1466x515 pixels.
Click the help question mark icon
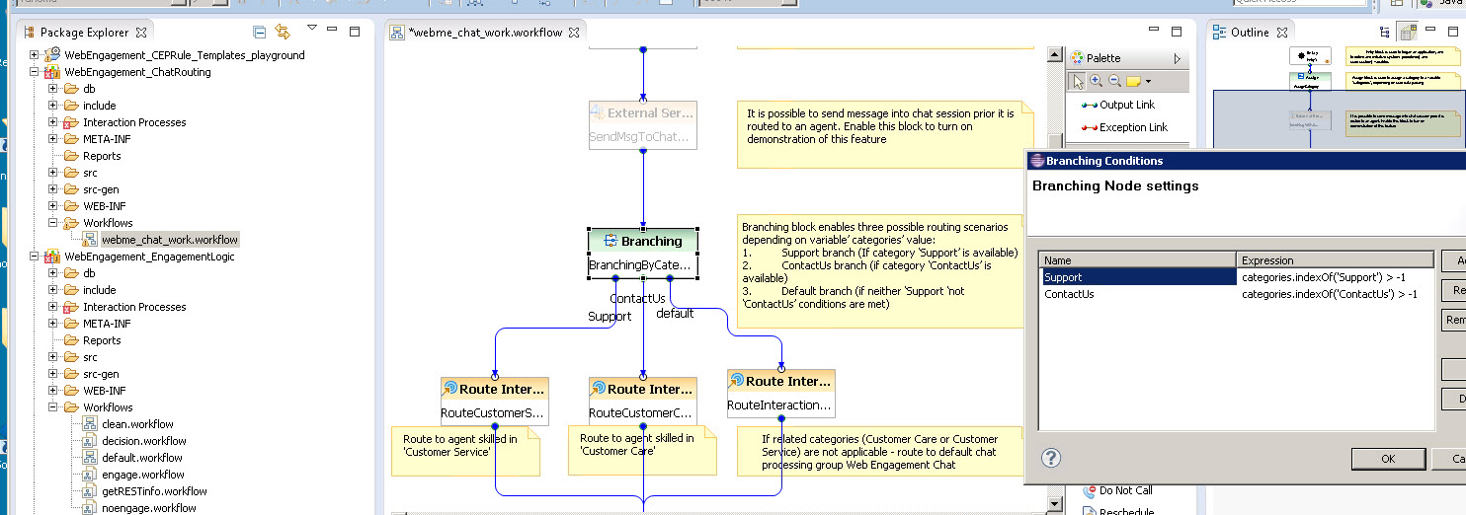click(1051, 458)
